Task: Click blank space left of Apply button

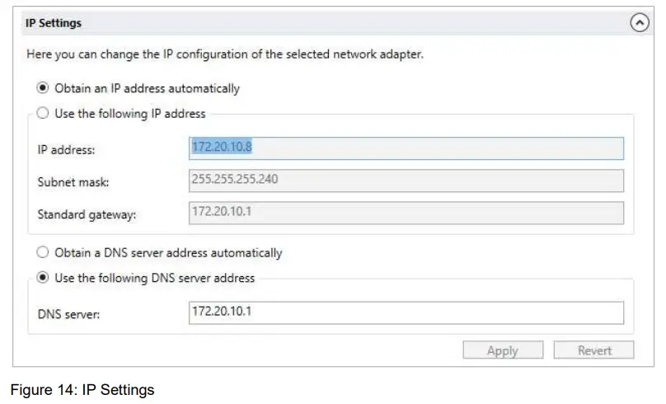Action: (247, 350)
